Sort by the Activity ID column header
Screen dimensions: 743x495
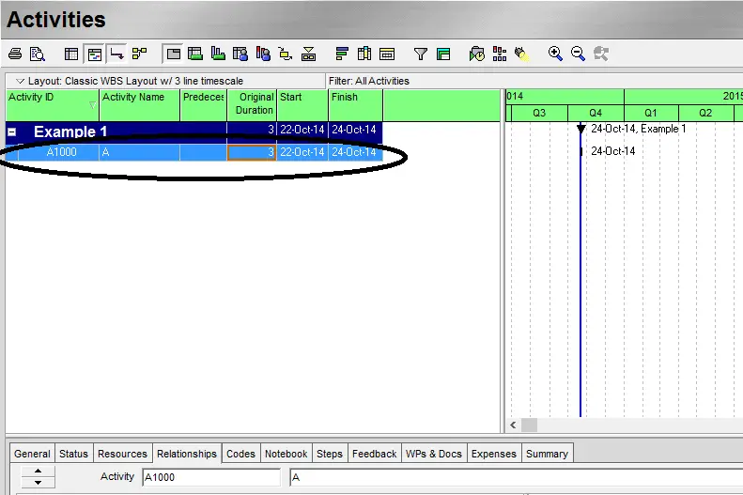tap(52, 104)
